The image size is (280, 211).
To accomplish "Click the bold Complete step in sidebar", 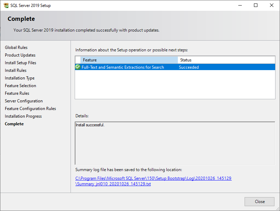I will click(14, 124).
